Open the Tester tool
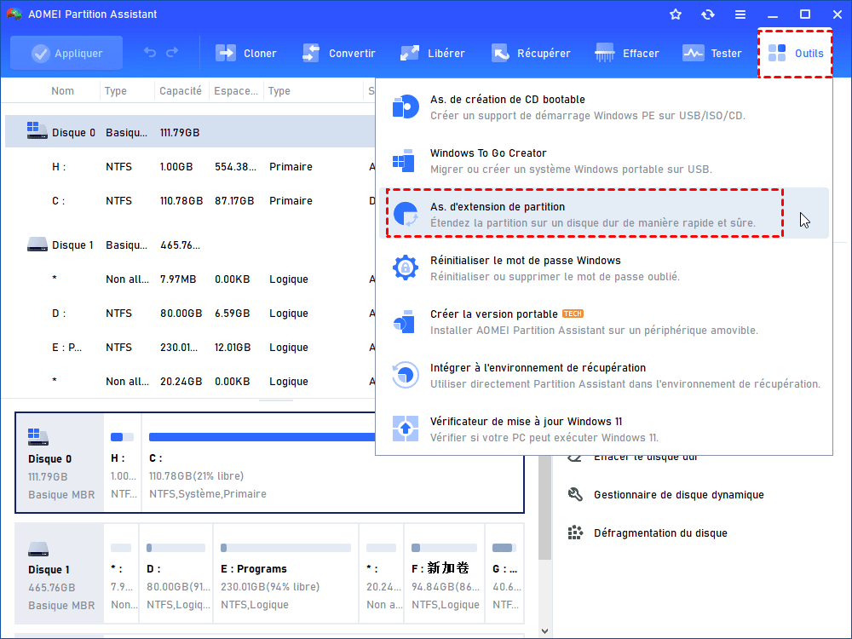This screenshot has width=852, height=639. click(x=711, y=53)
